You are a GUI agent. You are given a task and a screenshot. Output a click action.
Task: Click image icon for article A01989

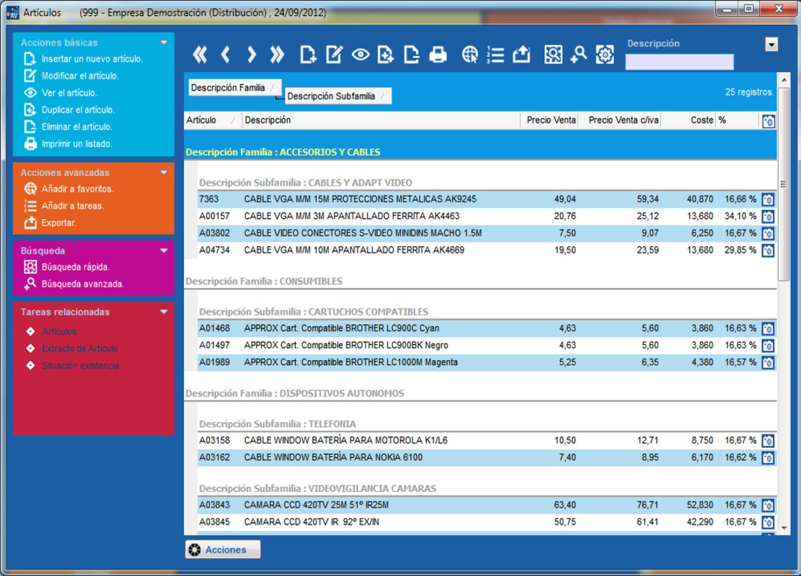click(x=768, y=363)
